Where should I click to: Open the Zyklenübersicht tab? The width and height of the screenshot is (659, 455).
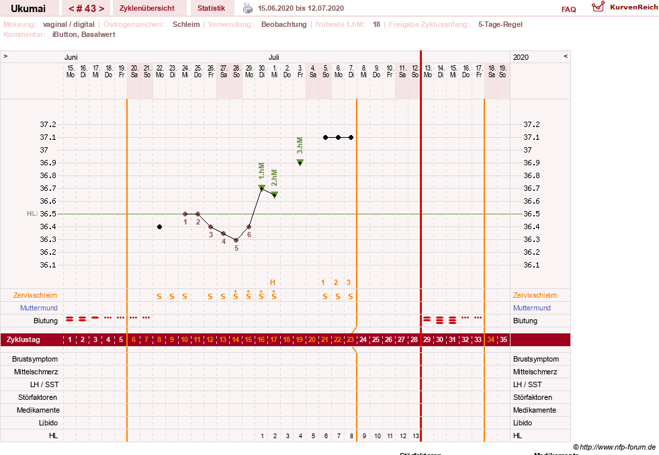[x=147, y=8]
